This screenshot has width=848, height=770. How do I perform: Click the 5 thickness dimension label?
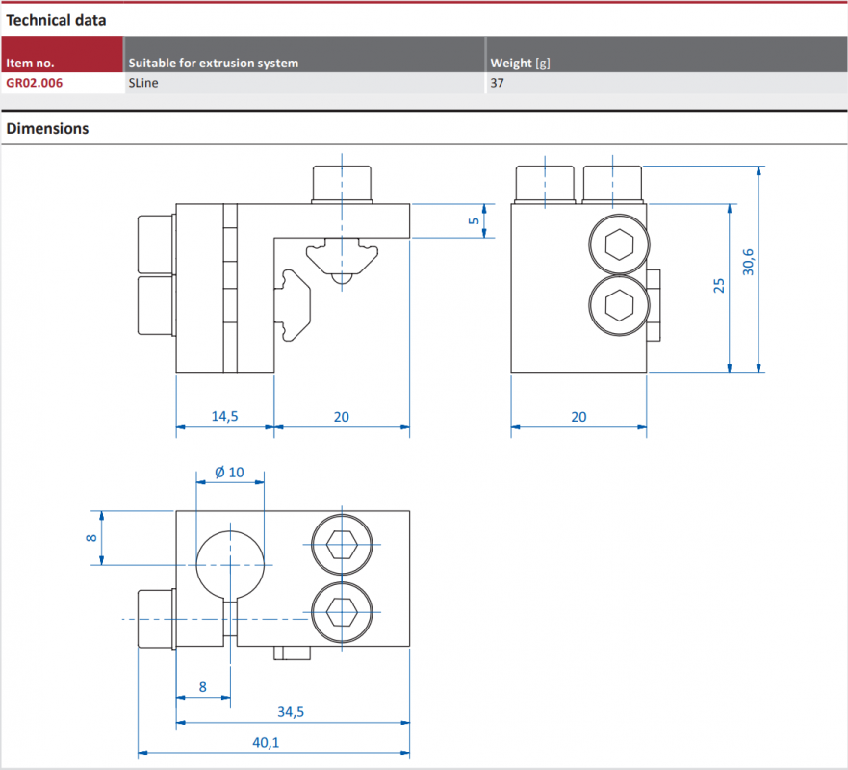[x=474, y=221]
